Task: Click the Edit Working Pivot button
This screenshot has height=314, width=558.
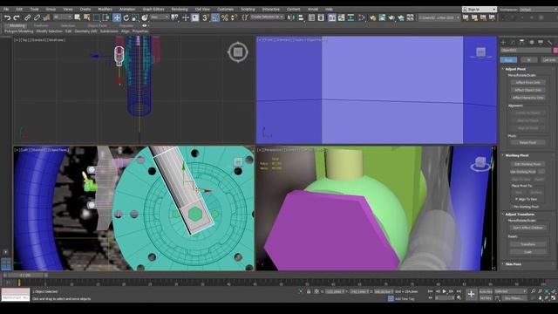Action: (x=527, y=164)
